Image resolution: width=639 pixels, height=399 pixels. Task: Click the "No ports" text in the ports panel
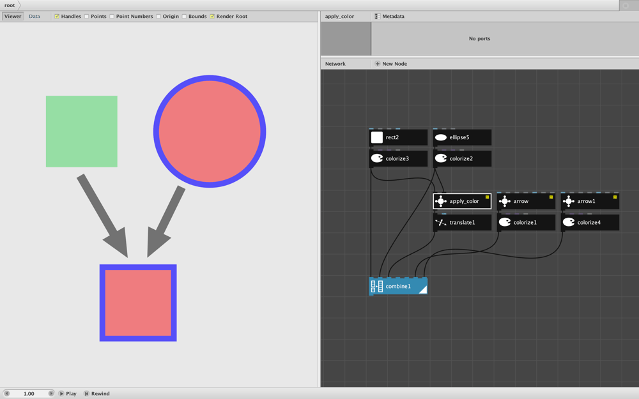coord(479,39)
